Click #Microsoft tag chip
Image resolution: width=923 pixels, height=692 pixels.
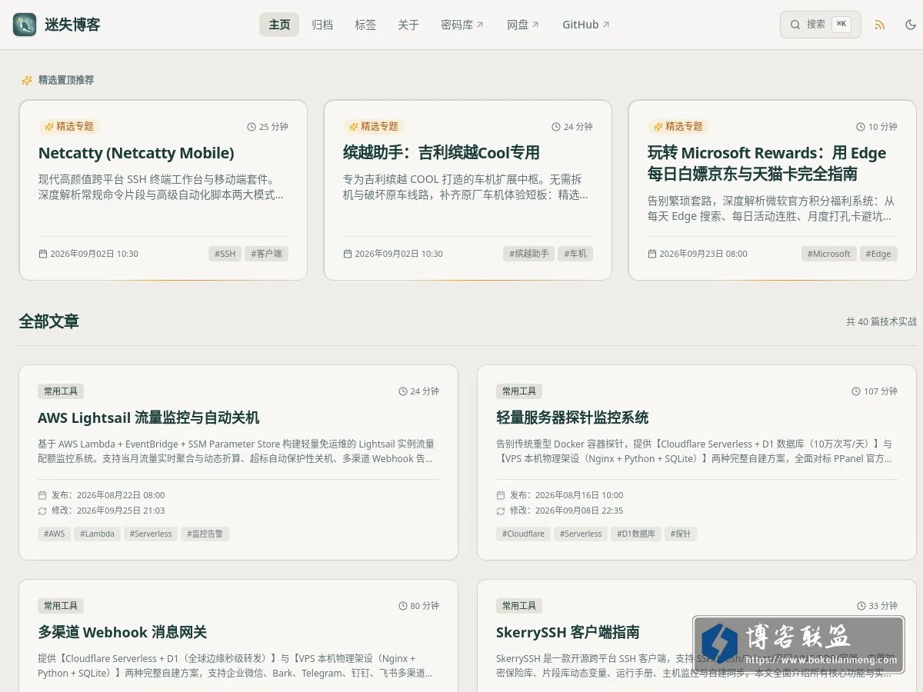pyautogui.click(x=829, y=254)
